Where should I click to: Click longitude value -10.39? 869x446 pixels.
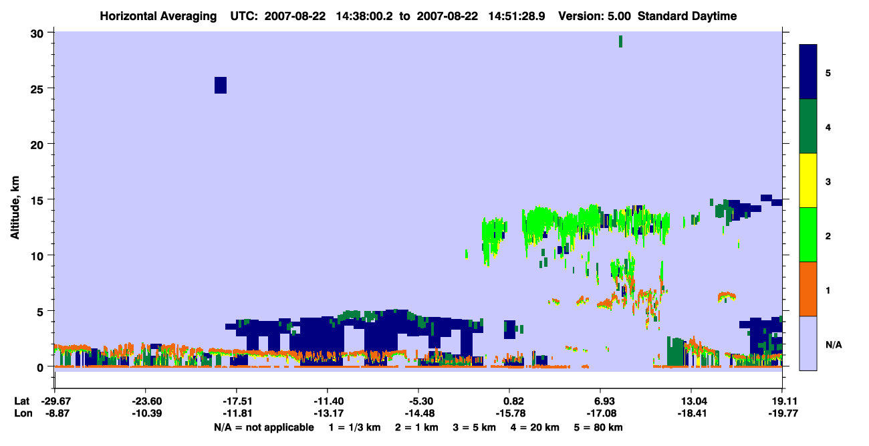(x=145, y=413)
